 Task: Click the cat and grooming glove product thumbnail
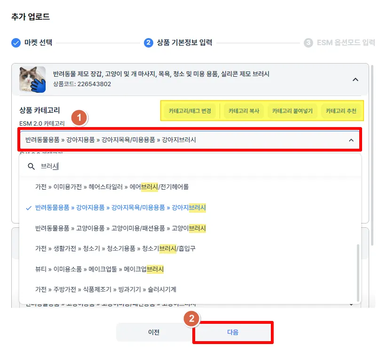32,80
